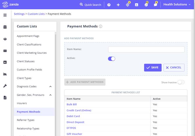Open the calendar from the left sidebar
Screen dimensions: 195x136
tap(5, 27)
